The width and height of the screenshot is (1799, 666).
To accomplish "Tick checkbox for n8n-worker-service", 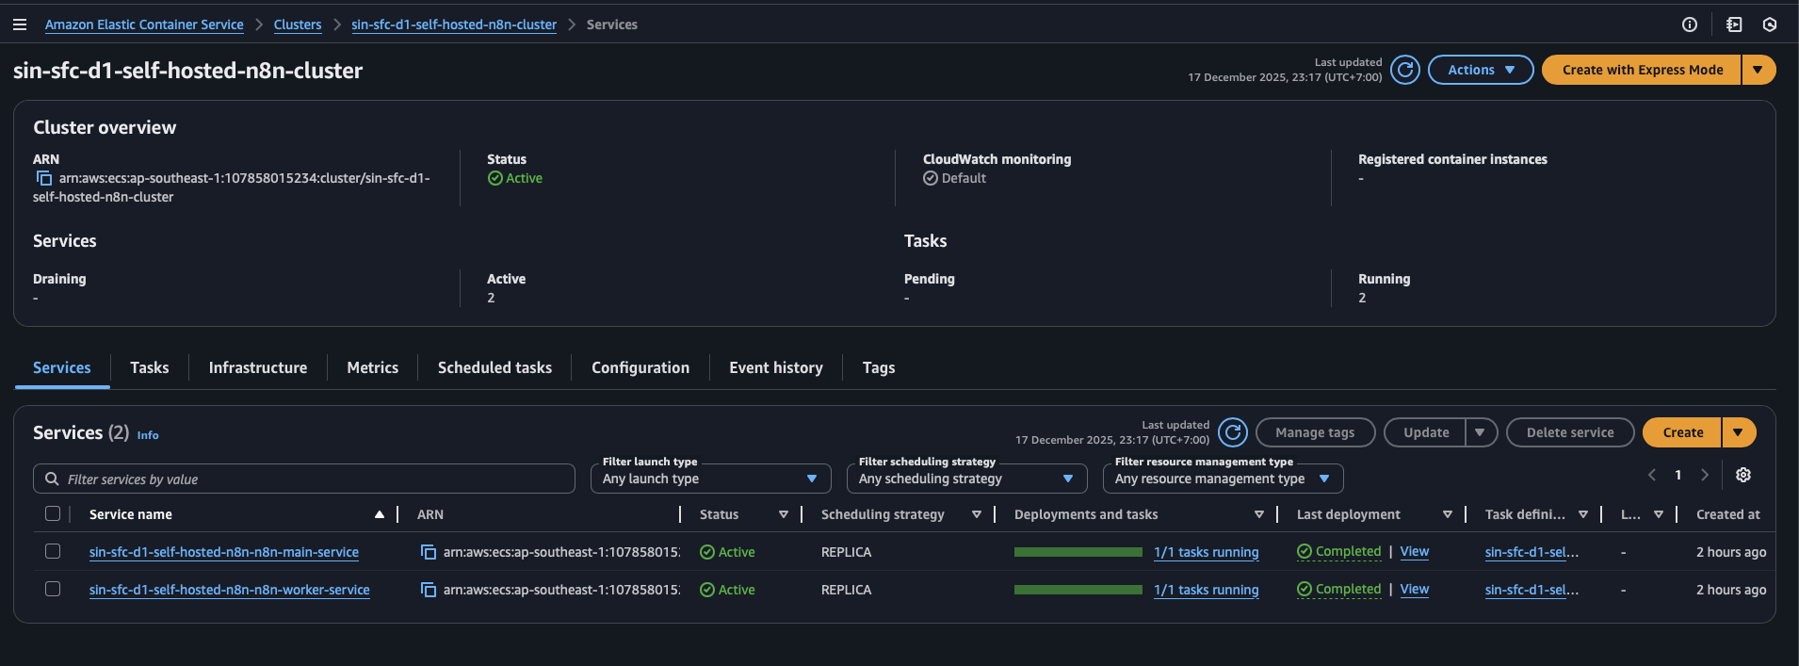I will (53, 589).
